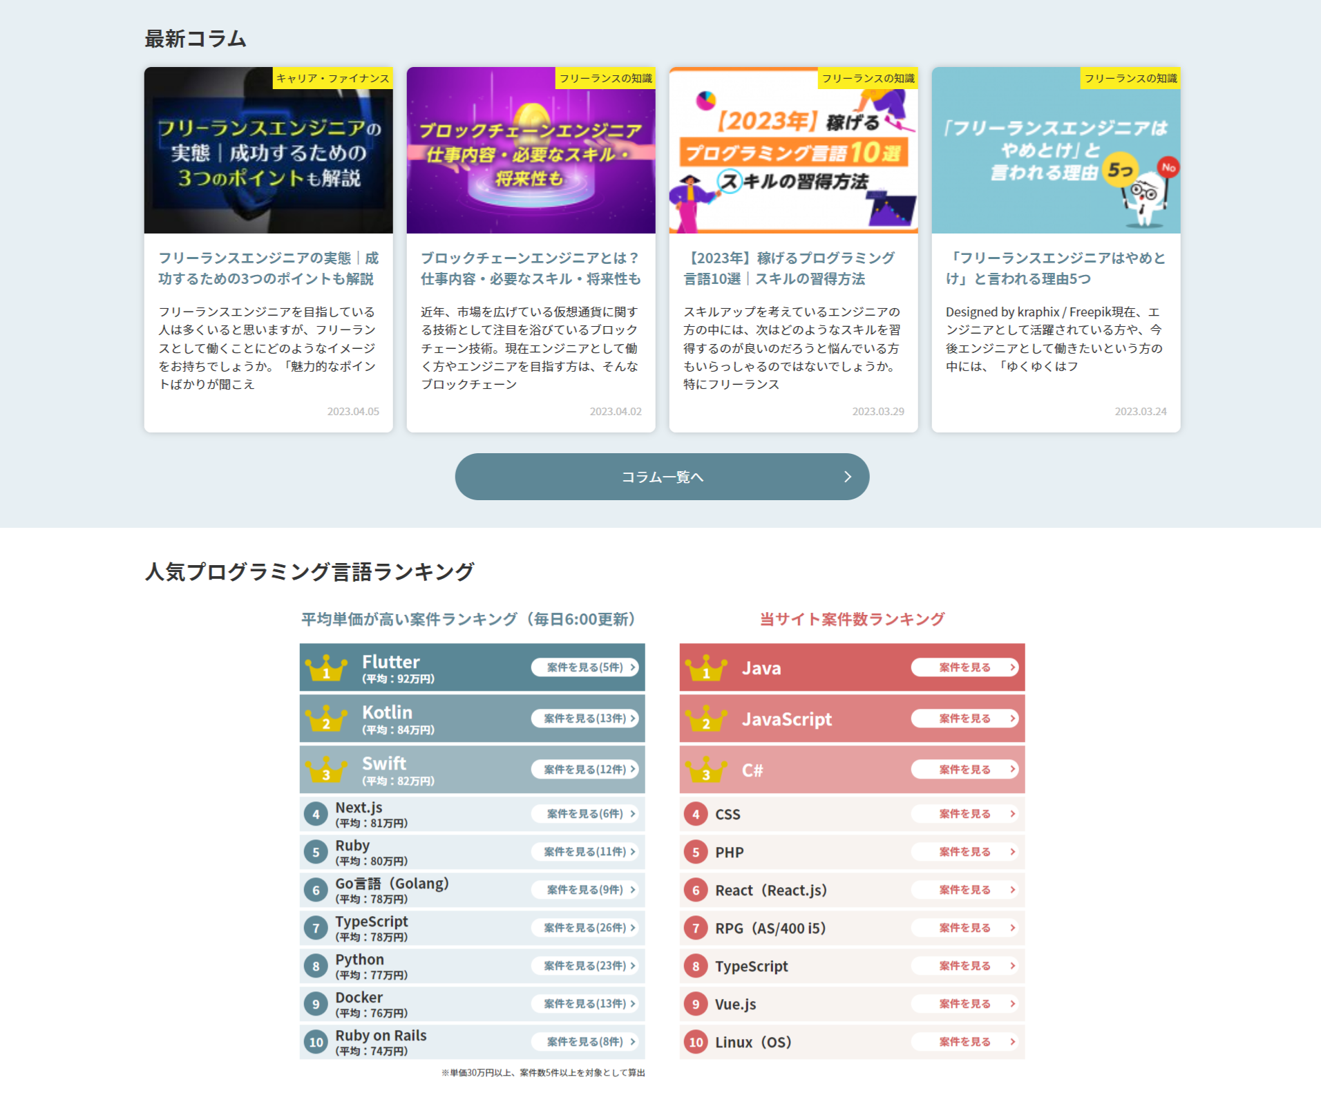The width and height of the screenshot is (1321, 1095).
Task: Open Go言語 案件を見る(9件) button
Action: (585, 890)
